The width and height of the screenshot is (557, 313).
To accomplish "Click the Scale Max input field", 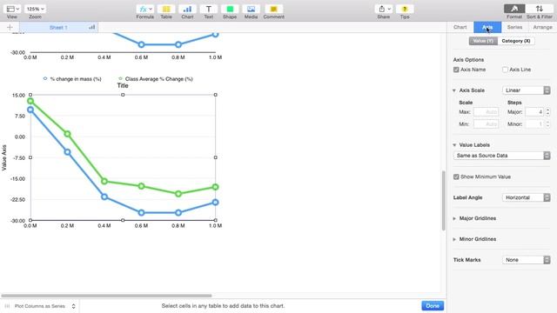I will (486, 112).
